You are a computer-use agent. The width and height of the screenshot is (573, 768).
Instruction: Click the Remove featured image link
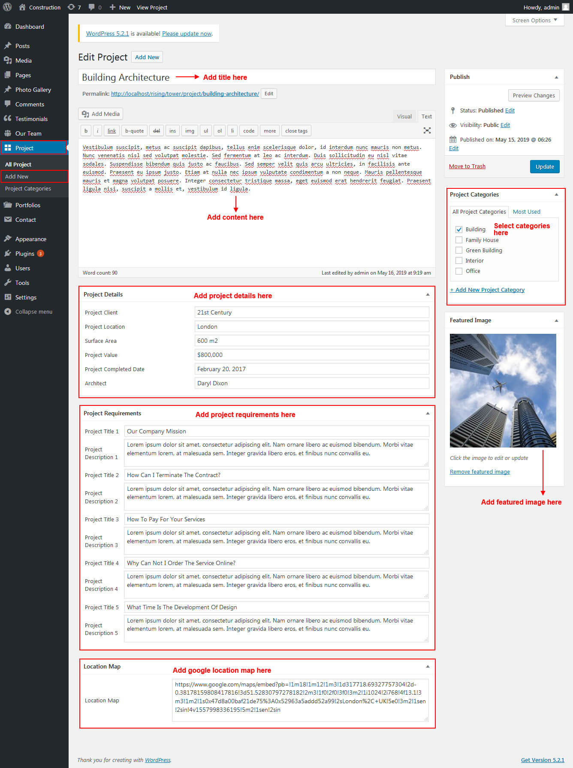(480, 472)
